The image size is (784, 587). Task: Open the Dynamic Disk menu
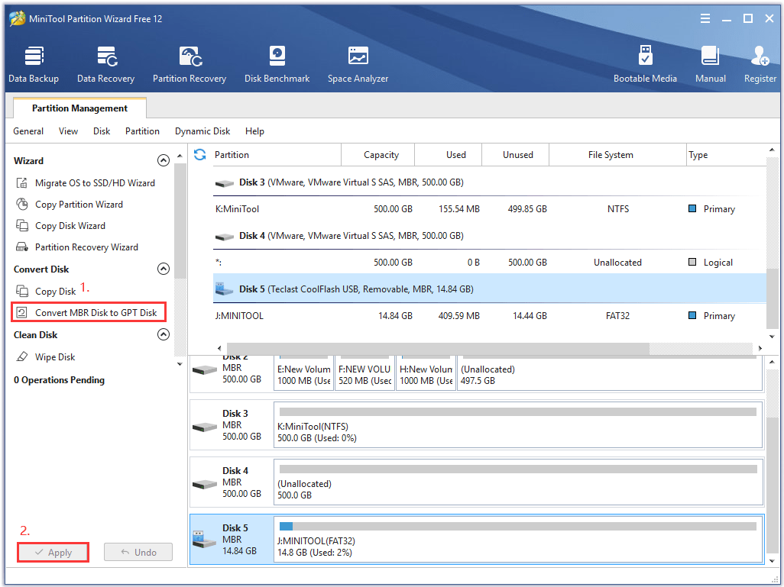[202, 131]
